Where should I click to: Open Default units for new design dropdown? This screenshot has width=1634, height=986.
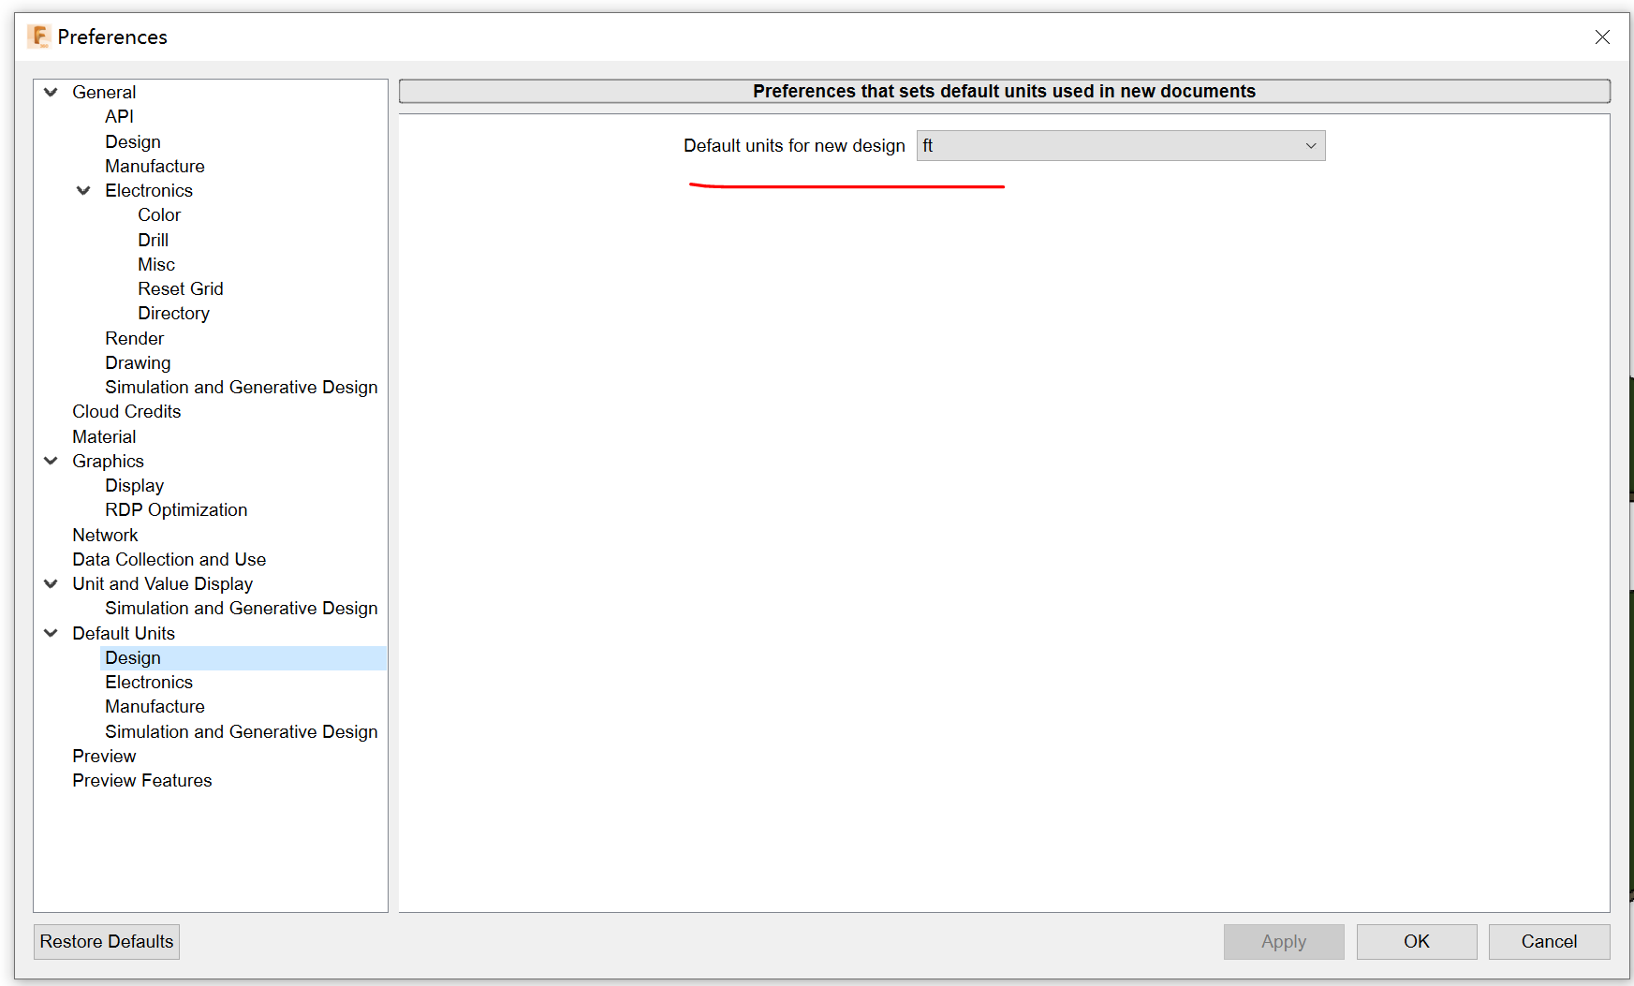pyautogui.click(x=1121, y=146)
